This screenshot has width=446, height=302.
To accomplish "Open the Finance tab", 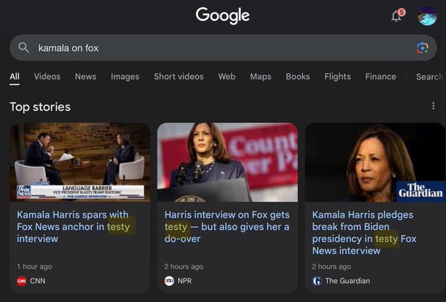I will [380, 77].
